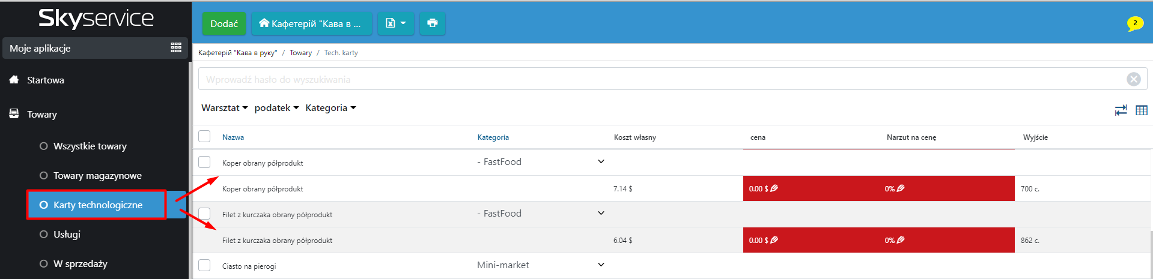Click the swap arrows icon above table
This screenshot has height=279, width=1153.
(1121, 110)
